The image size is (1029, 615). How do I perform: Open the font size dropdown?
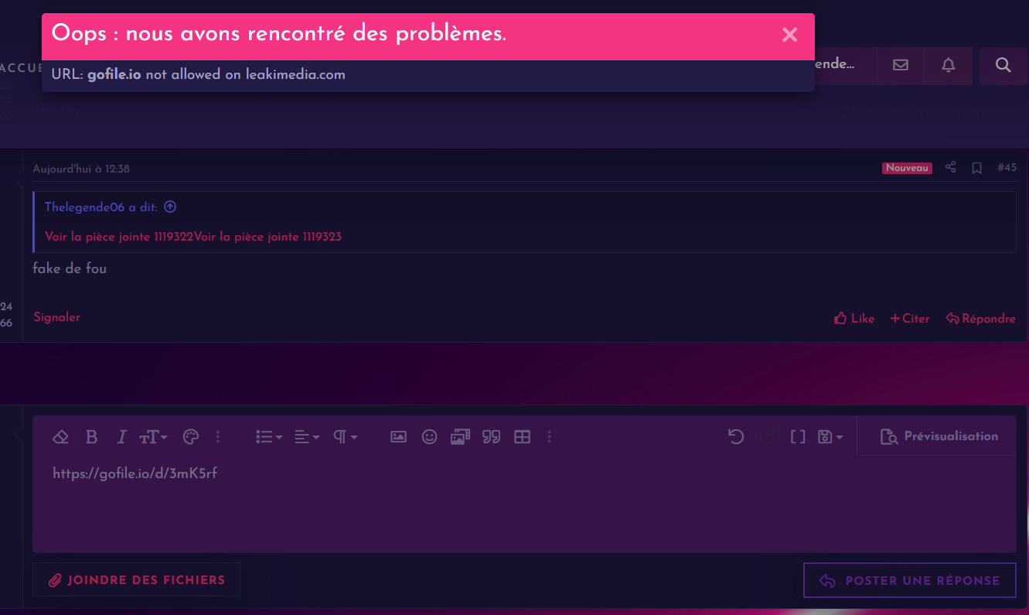[153, 436]
